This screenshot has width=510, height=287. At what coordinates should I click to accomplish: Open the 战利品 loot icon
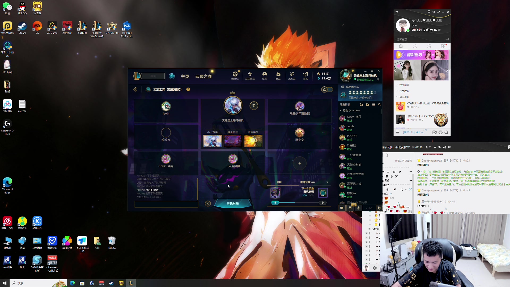point(292,75)
